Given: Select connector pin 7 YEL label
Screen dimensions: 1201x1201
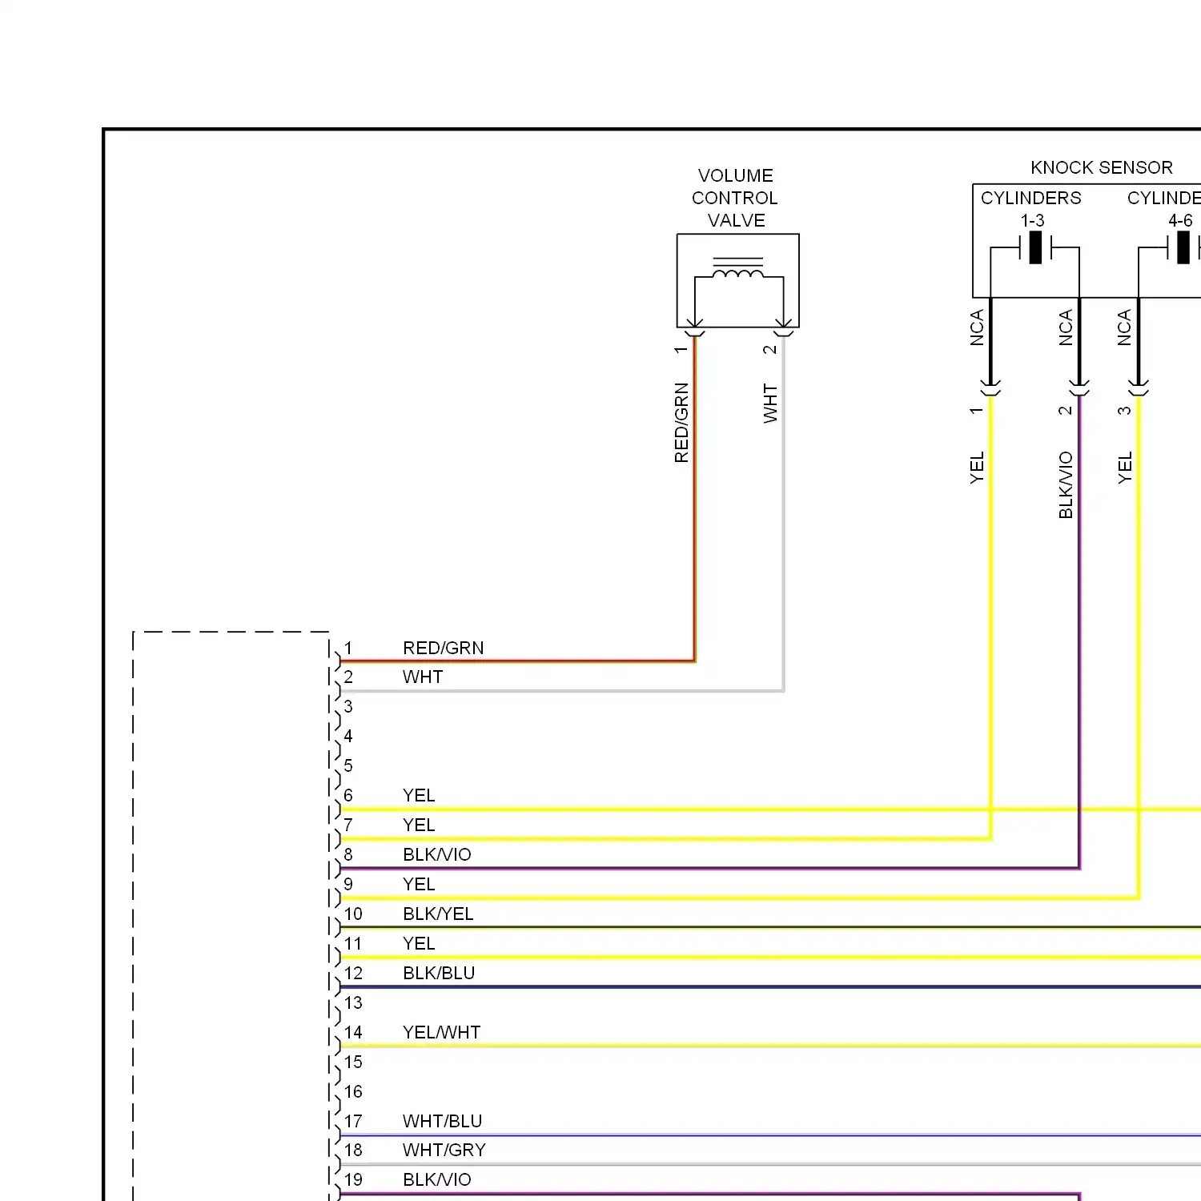Looking at the screenshot, I should [419, 825].
